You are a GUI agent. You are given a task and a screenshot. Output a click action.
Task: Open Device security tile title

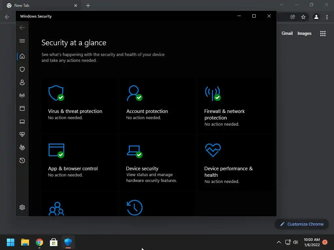click(142, 168)
